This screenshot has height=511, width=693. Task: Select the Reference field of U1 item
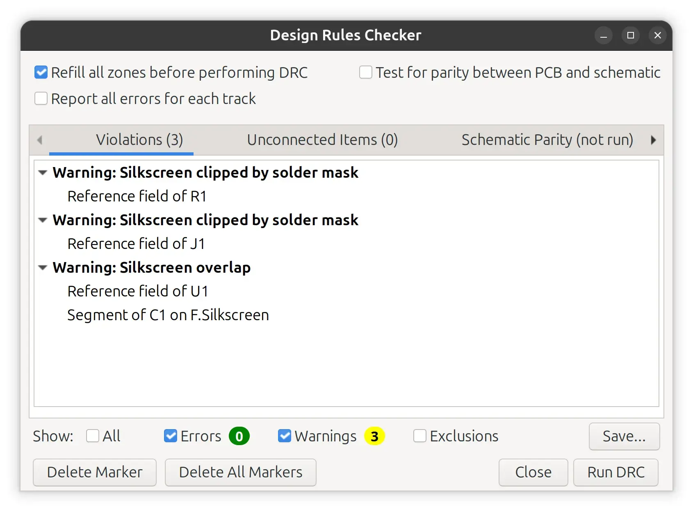tap(138, 292)
